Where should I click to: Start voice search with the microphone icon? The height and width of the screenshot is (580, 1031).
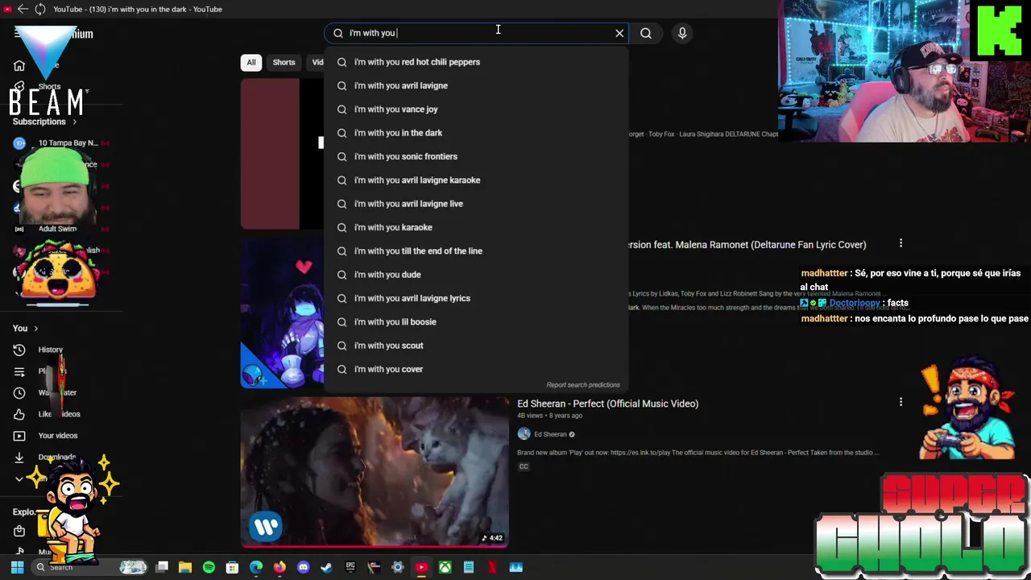[x=682, y=33]
